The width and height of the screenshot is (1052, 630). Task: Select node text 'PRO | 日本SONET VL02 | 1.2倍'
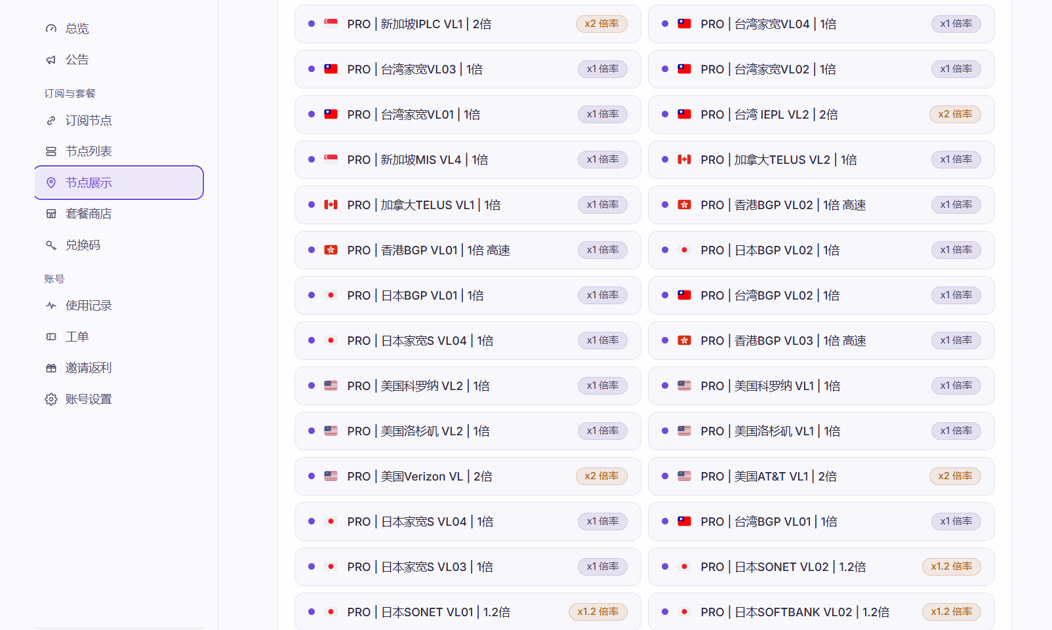[x=783, y=567]
